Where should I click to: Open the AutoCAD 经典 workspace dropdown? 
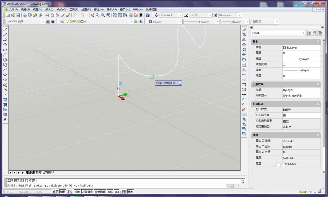coord(43,22)
